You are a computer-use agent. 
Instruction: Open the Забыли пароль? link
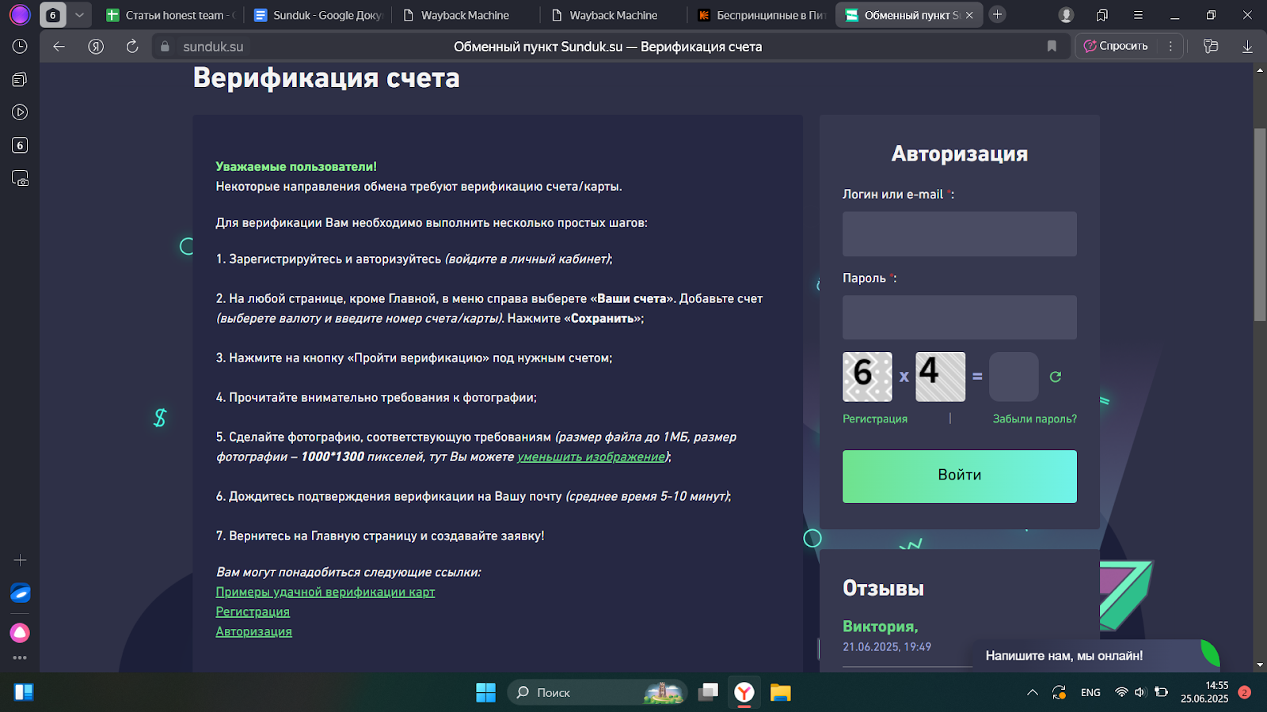(1034, 419)
